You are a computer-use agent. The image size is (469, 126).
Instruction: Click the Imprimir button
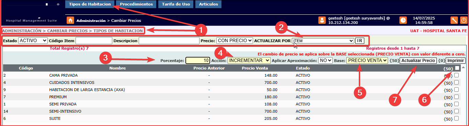point(455,60)
